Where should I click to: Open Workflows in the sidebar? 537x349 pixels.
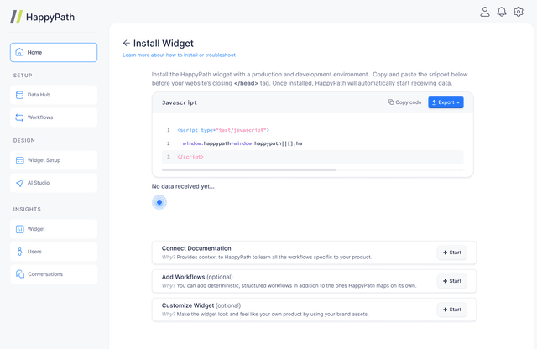pos(54,117)
